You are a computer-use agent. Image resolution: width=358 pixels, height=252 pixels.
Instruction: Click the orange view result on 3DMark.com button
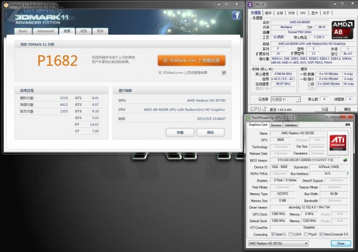(x=191, y=60)
